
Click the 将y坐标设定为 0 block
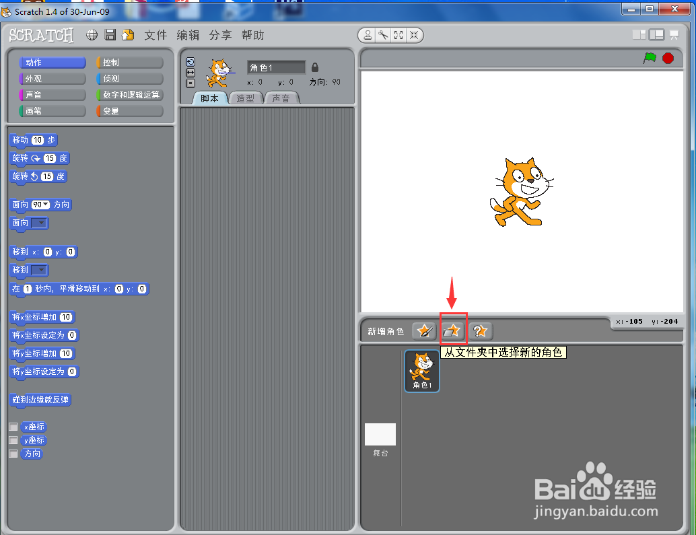[44, 371]
